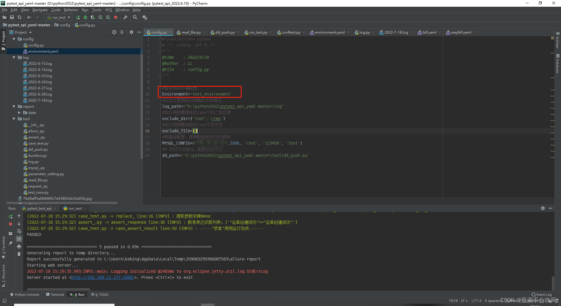Open the SciView side panel

click(x=557, y=40)
